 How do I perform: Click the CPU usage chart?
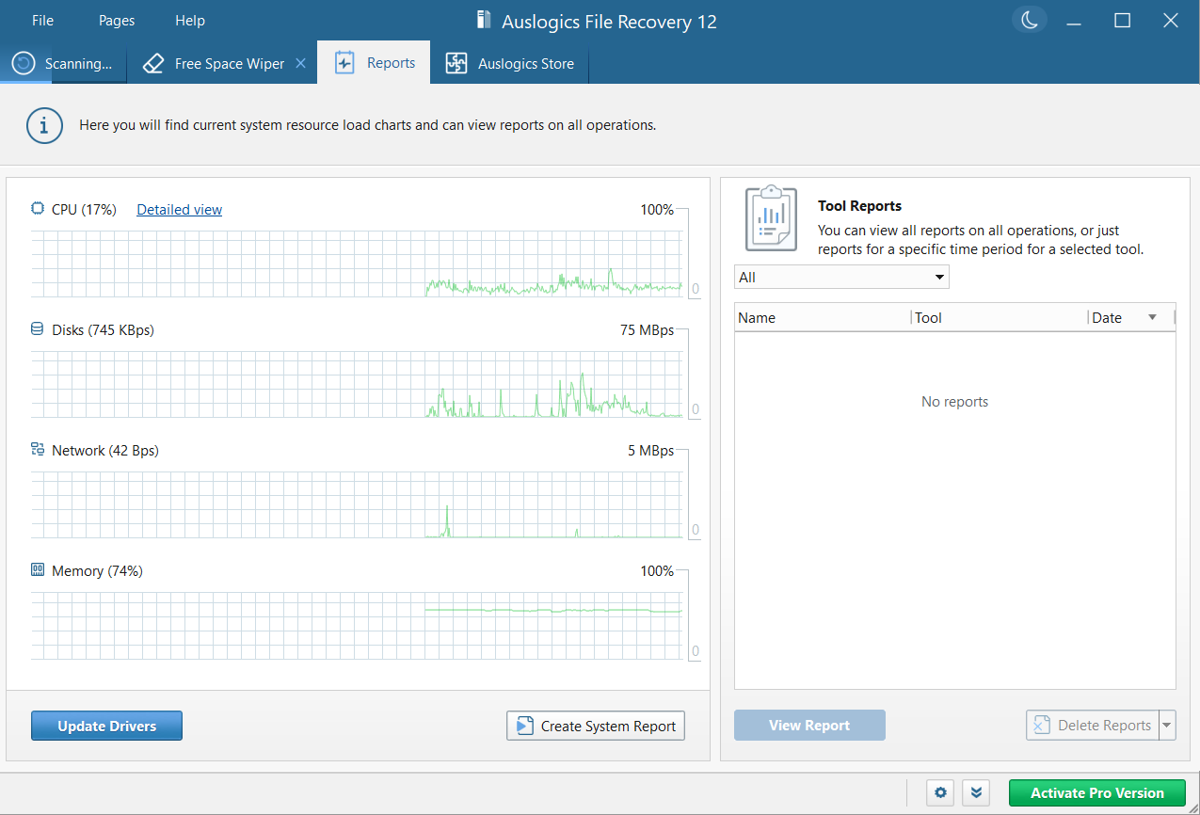click(357, 264)
